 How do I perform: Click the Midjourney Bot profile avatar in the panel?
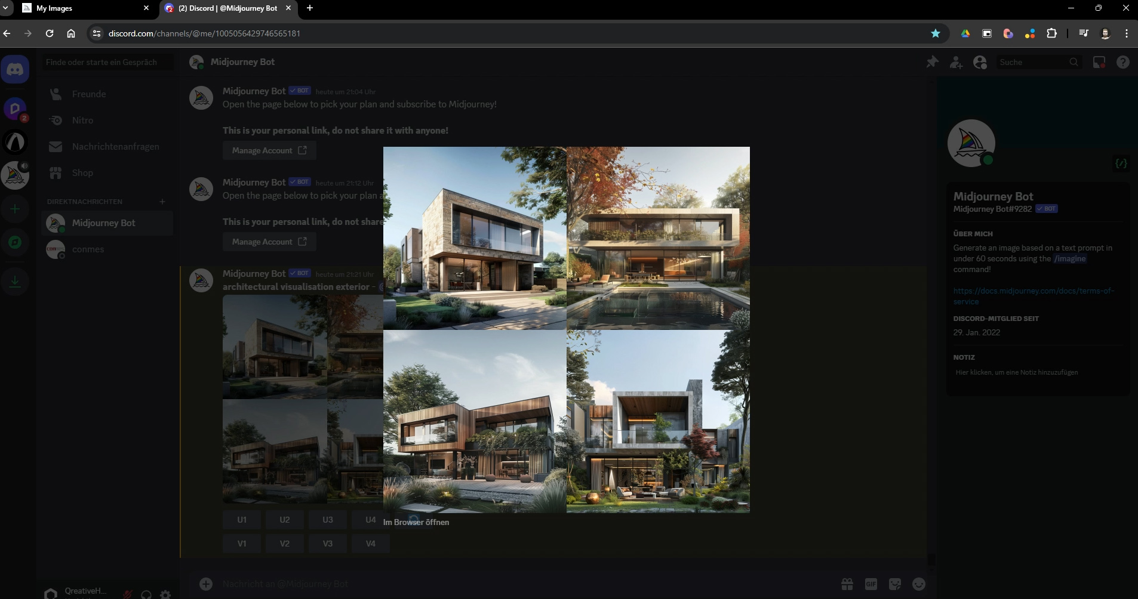(x=971, y=143)
